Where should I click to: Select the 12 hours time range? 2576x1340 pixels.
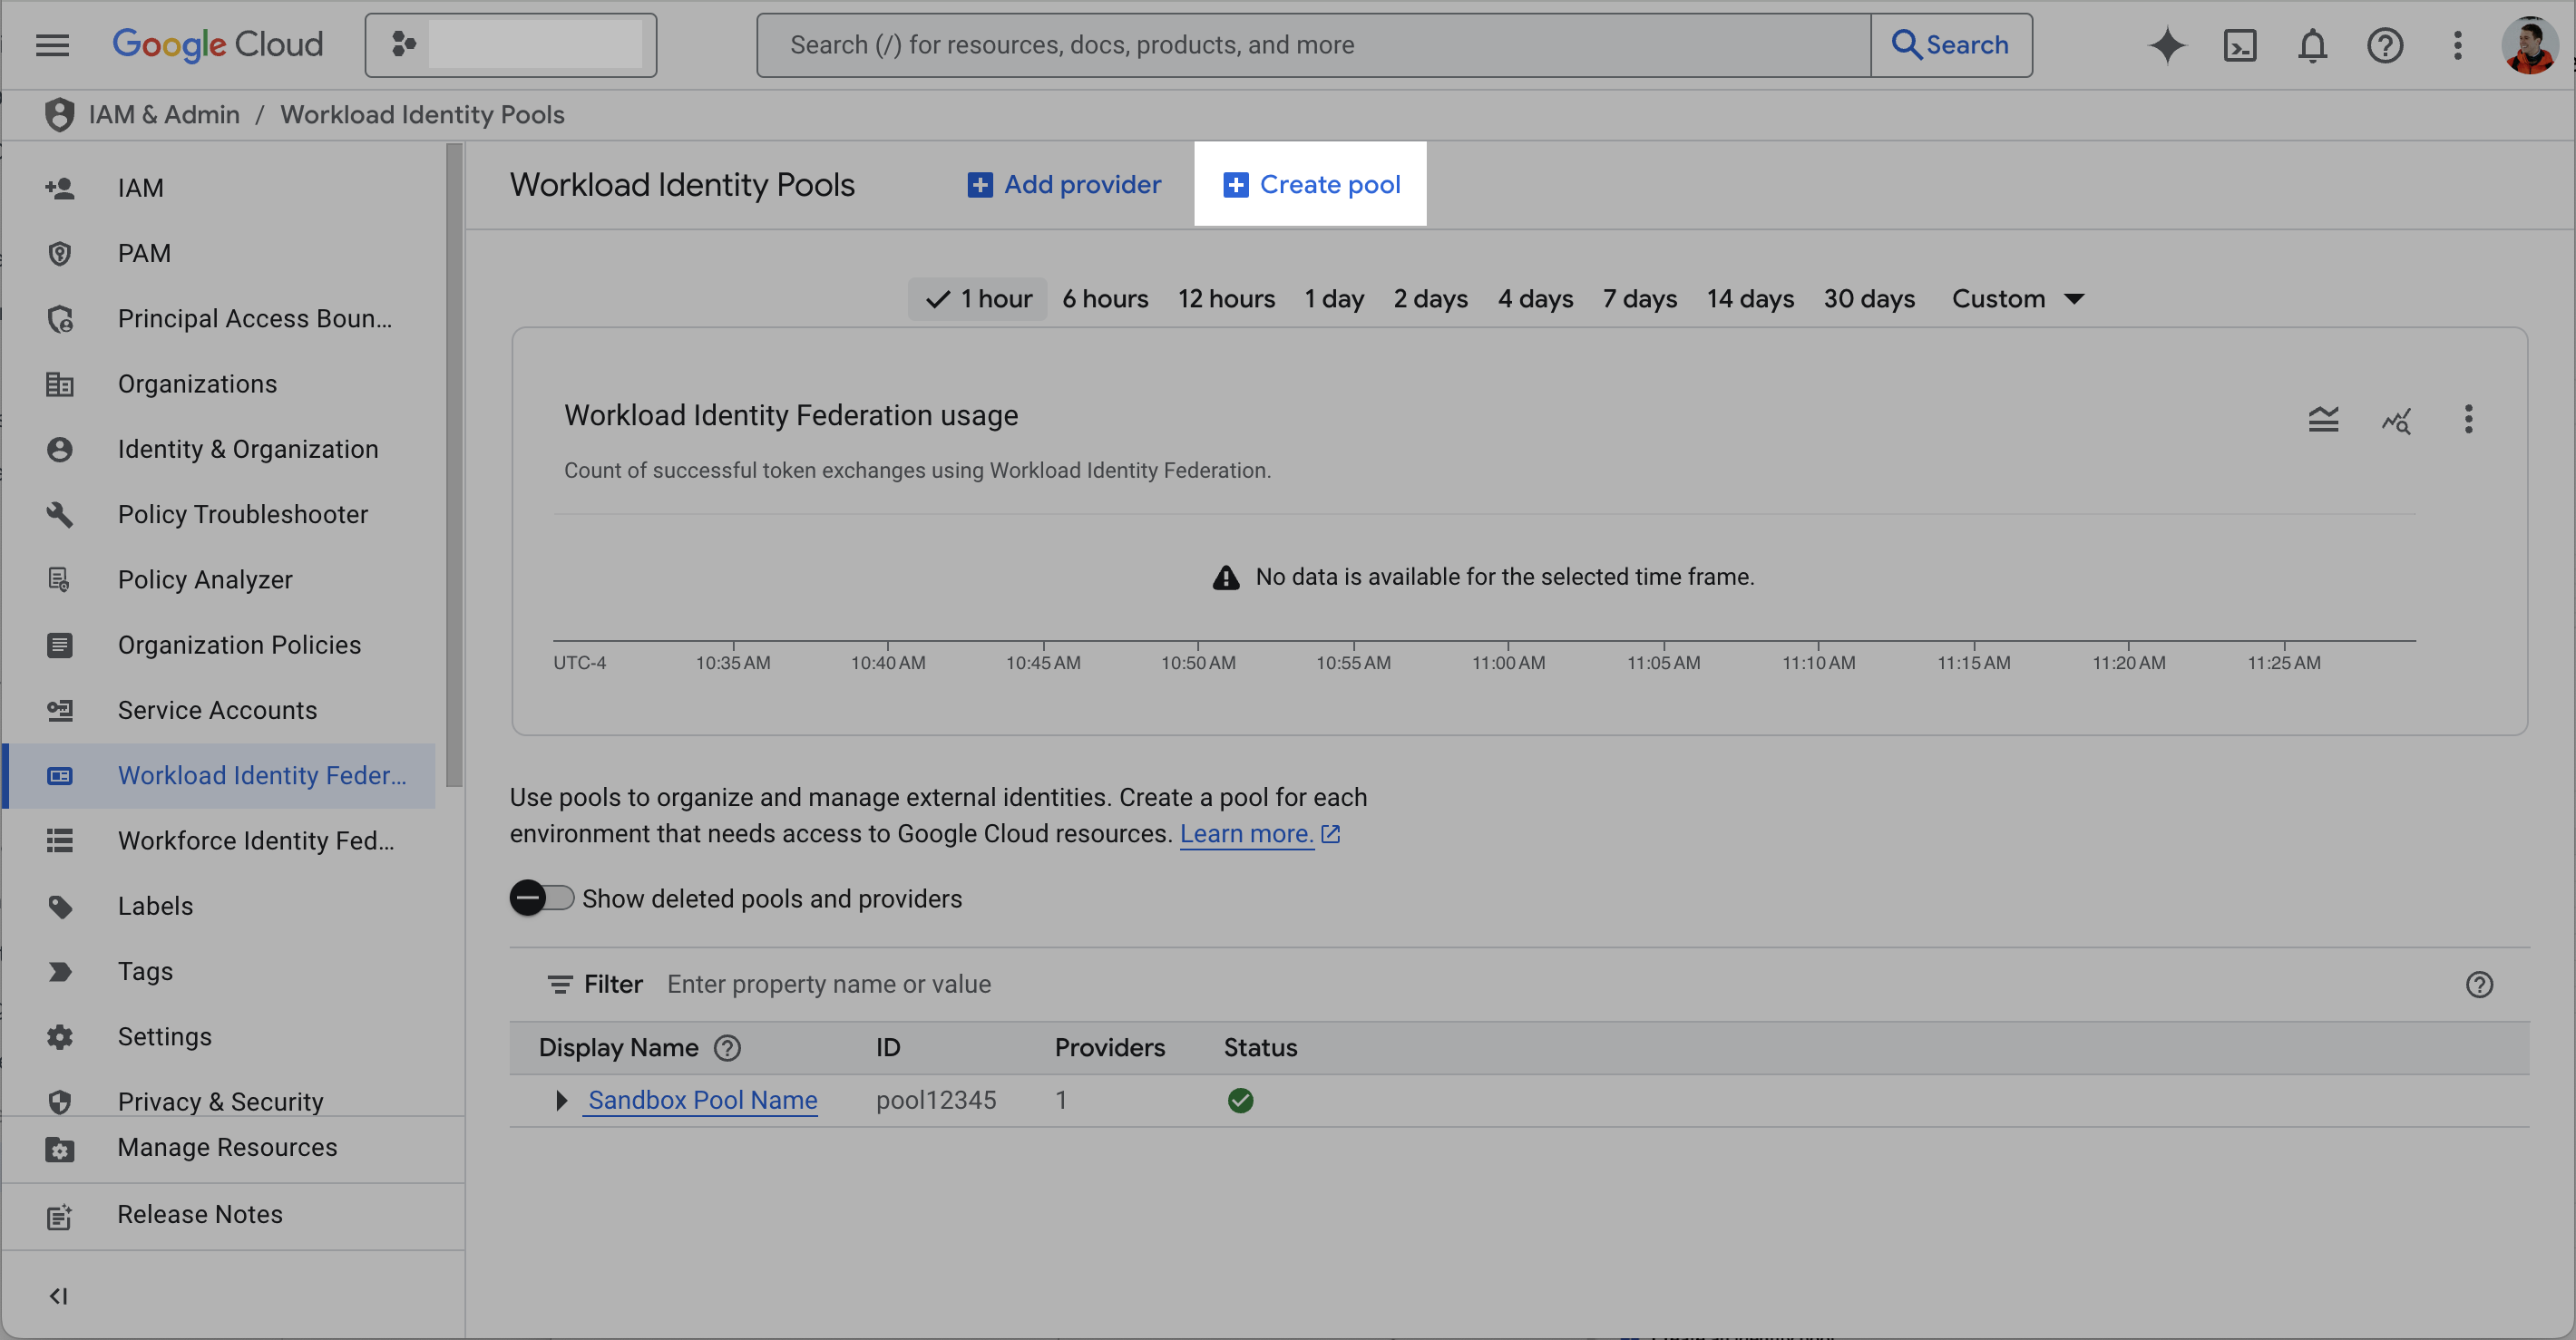1226,299
